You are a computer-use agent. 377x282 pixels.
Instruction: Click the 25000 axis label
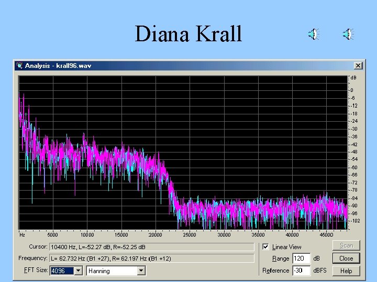[x=190, y=235]
